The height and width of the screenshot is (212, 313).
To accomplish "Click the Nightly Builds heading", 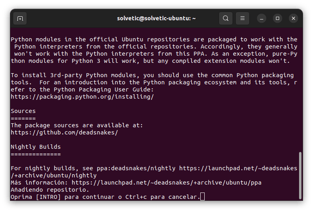I will pyautogui.click(x=35, y=147).
